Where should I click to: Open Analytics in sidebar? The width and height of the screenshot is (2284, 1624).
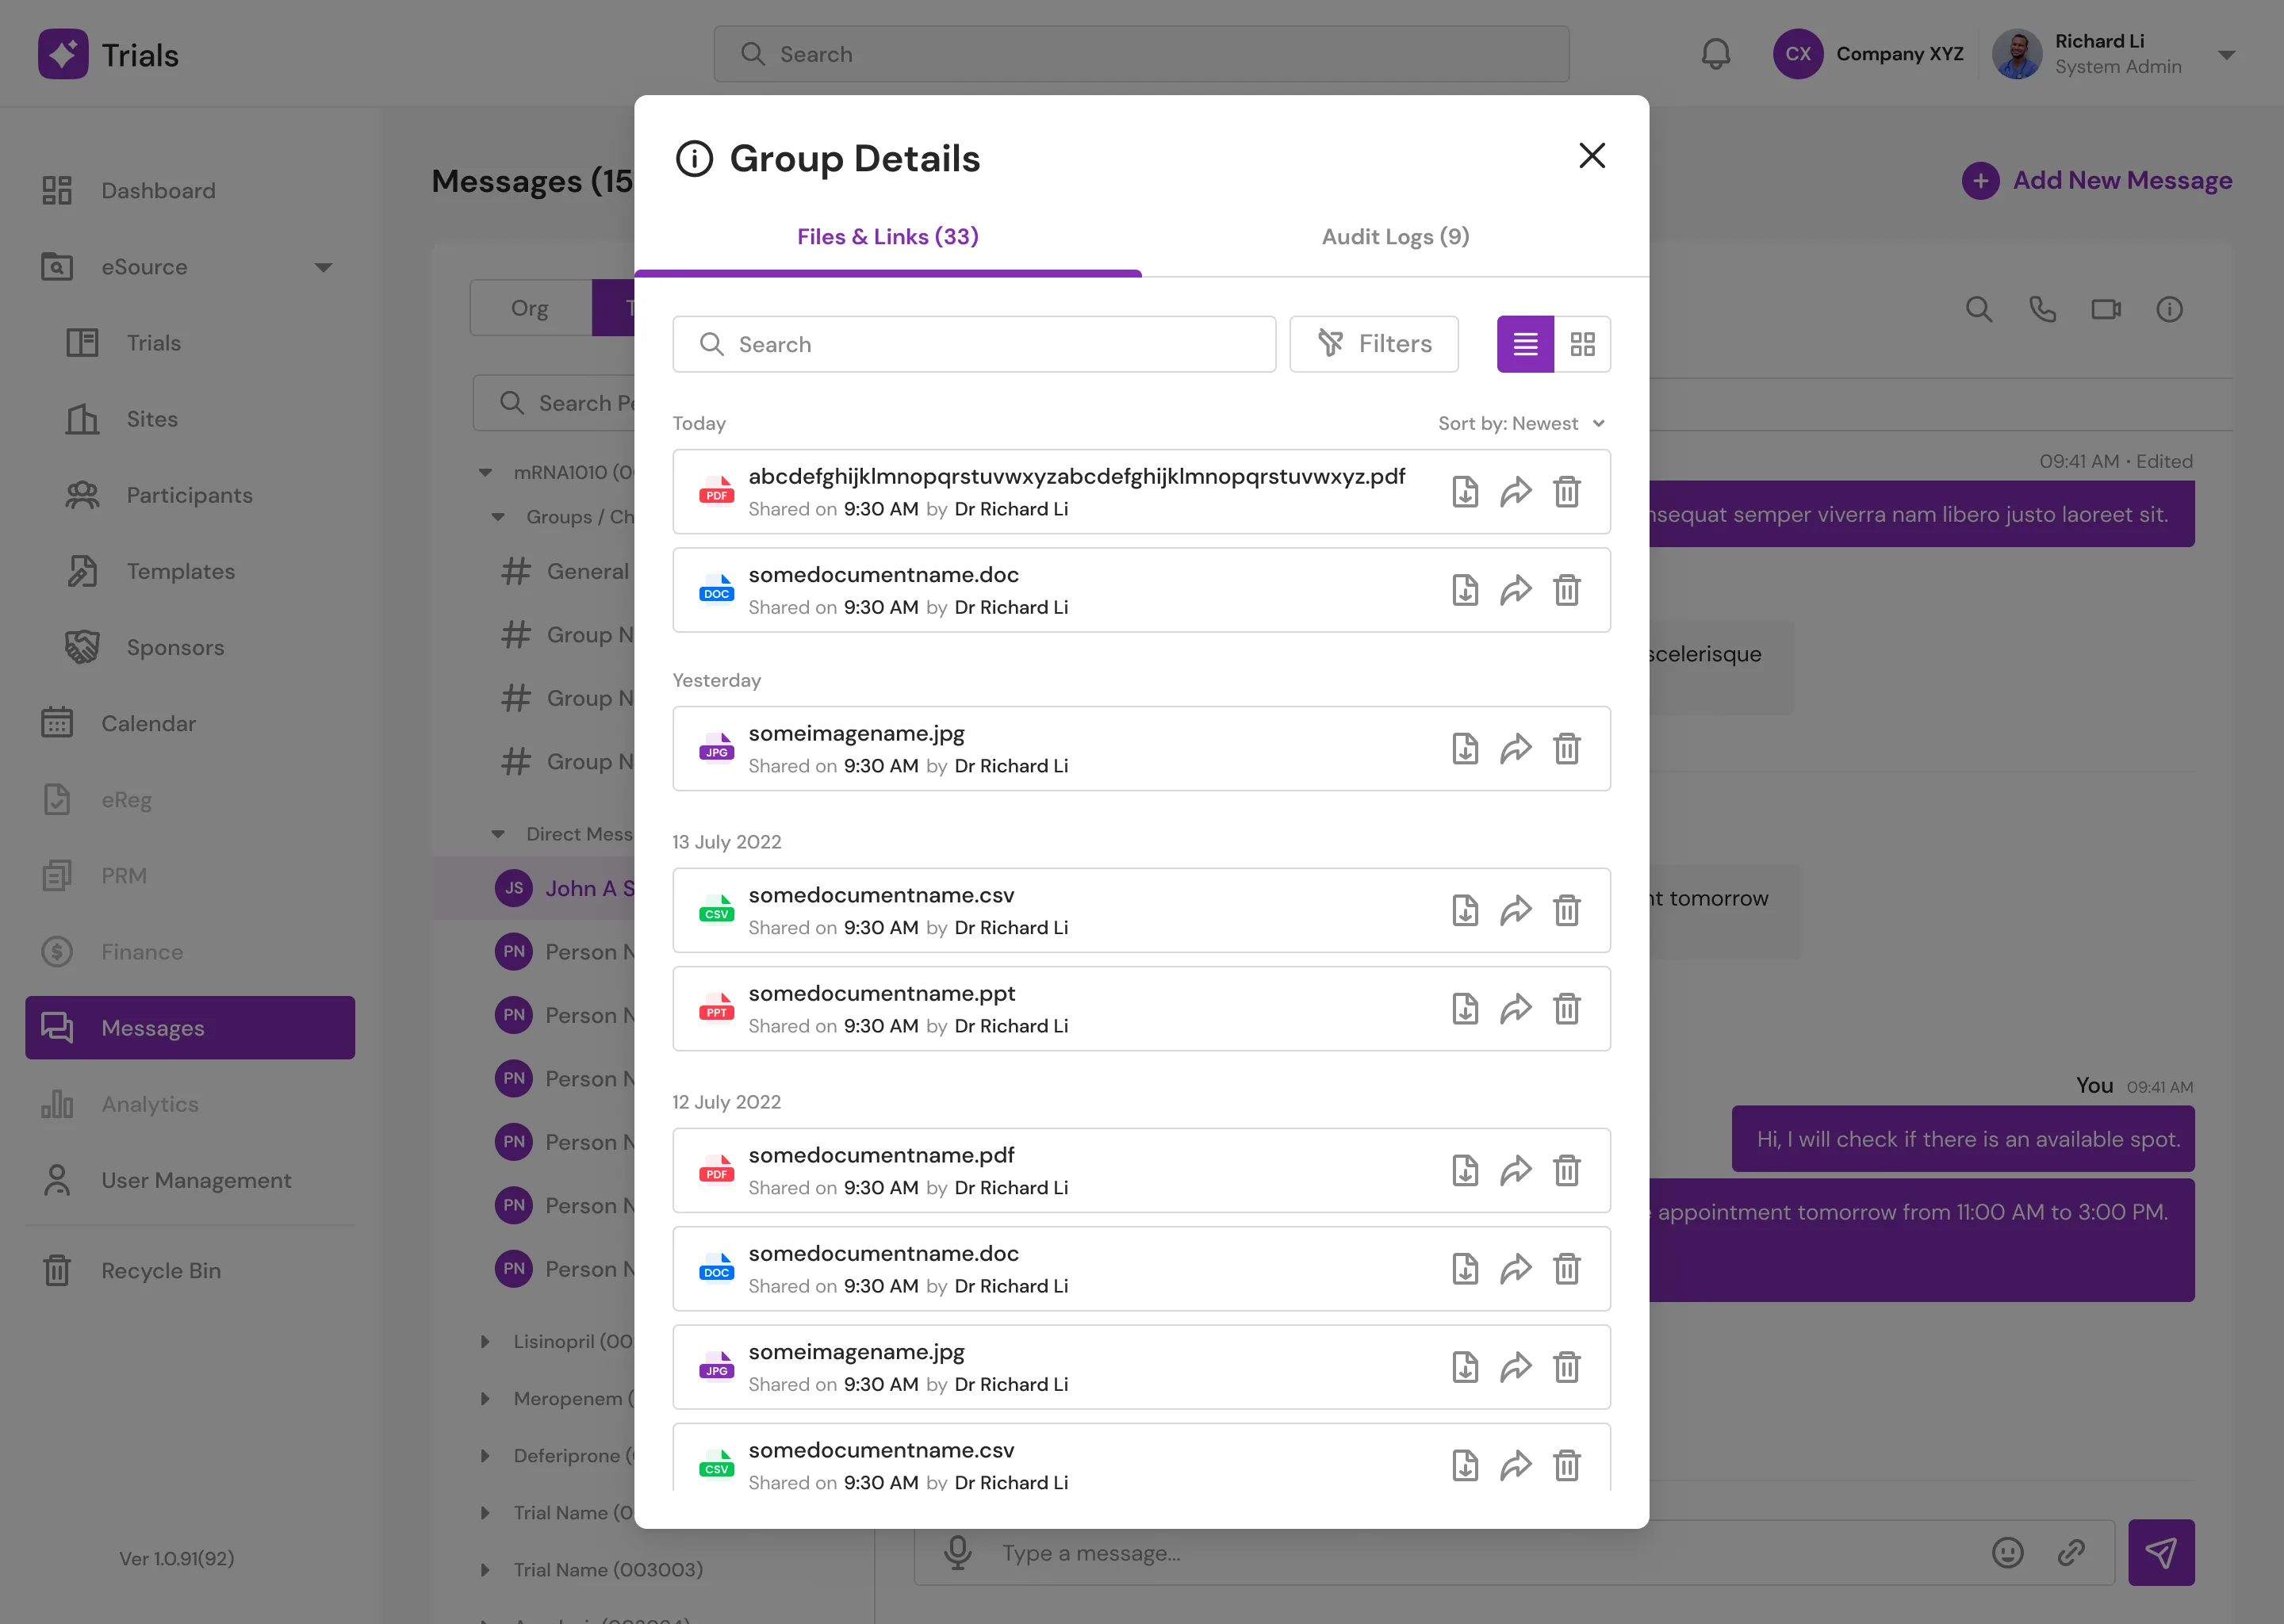pos(190,1104)
